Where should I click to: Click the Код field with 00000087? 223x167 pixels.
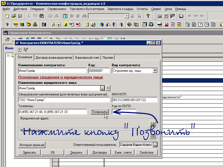(99, 71)
